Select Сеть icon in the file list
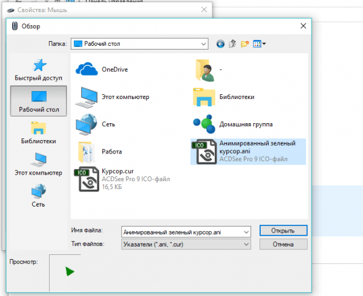Image resolution: width=363 pixels, height=296 pixels. click(x=87, y=124)
